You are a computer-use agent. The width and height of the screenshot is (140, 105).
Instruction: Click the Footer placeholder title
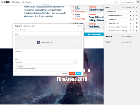[x=108, y=42]
